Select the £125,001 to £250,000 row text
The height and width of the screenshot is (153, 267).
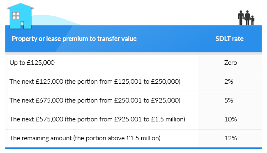95,82
